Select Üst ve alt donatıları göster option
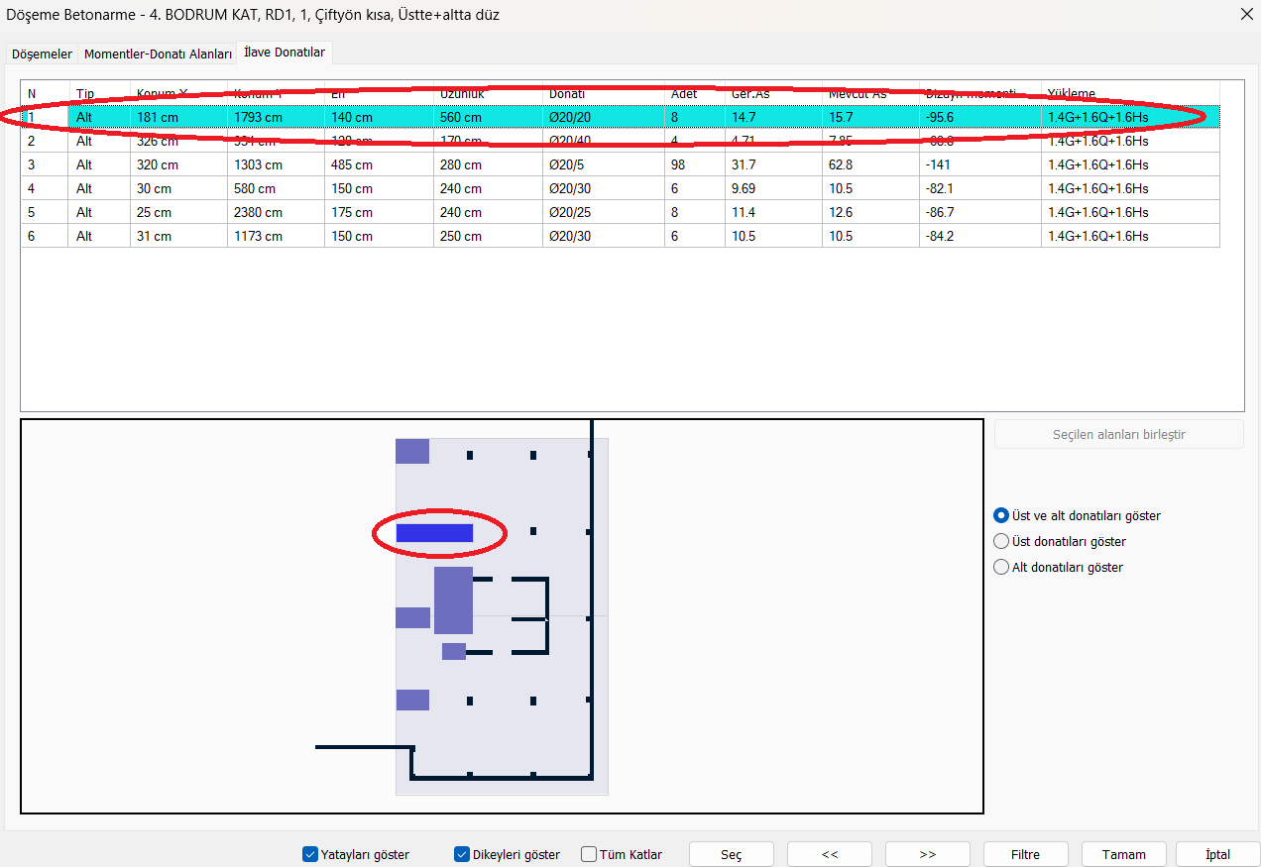This screenshot has height=867, width=1261. click(x=1001, y=515)
